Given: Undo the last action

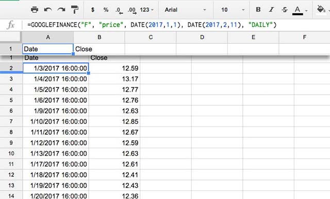Looking at the screenshot, I should [48, 10].
